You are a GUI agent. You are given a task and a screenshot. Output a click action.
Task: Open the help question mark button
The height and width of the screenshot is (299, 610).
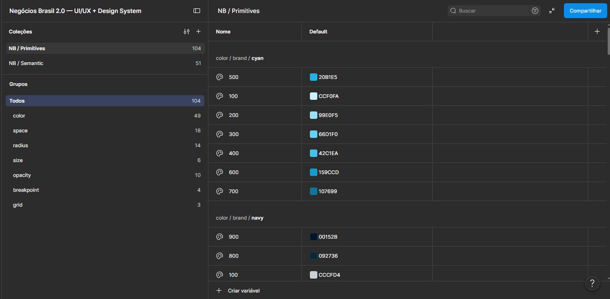592,283
